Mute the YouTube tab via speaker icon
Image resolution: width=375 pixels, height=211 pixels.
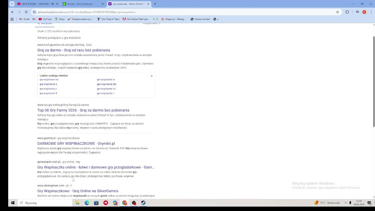point(52,4)
